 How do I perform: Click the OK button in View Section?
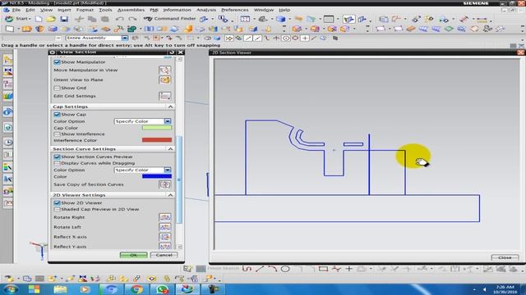pyautogui.click(x=133, y=255)
